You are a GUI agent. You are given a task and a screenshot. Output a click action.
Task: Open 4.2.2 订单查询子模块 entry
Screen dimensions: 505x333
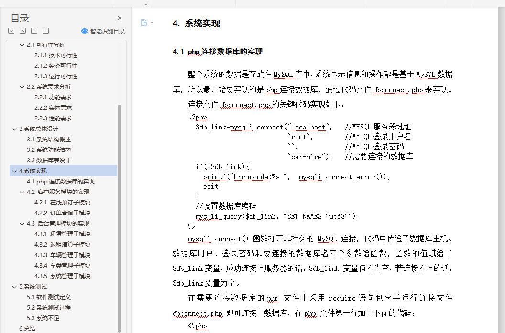[x=63, y=213]
